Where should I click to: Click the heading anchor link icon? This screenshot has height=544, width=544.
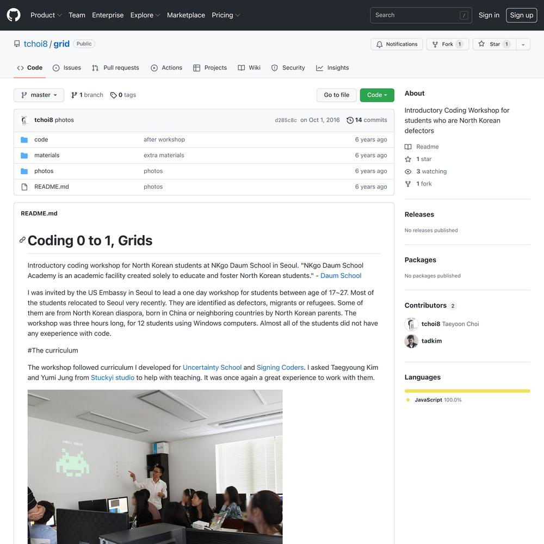22,240
